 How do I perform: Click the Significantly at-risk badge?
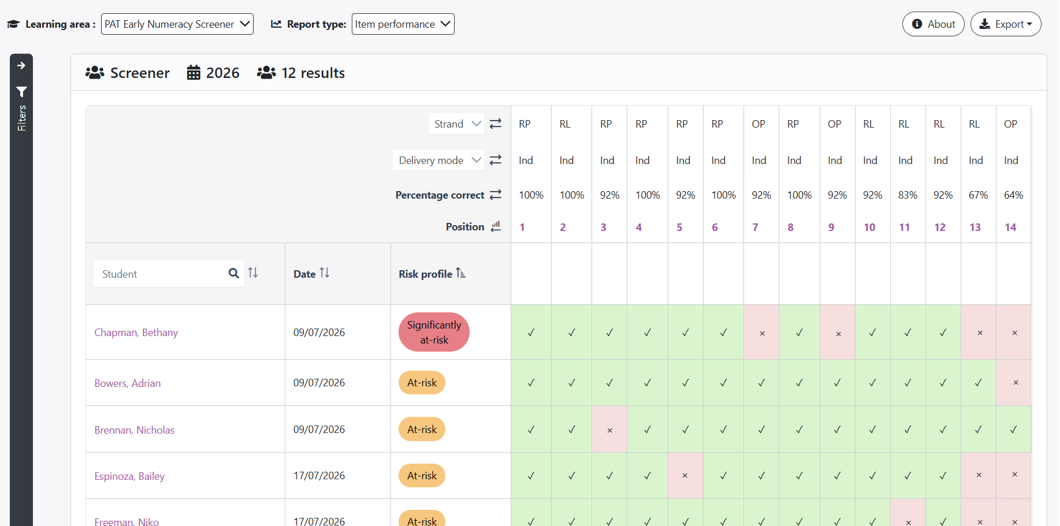[x=434, y=333]
